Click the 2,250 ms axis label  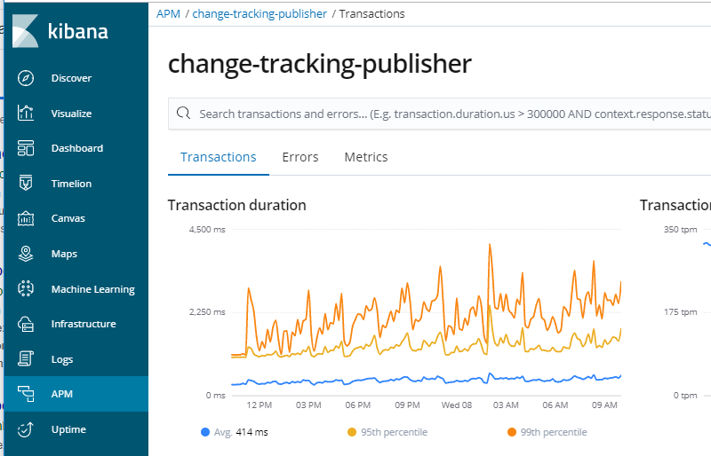click(x=207, y=312)
